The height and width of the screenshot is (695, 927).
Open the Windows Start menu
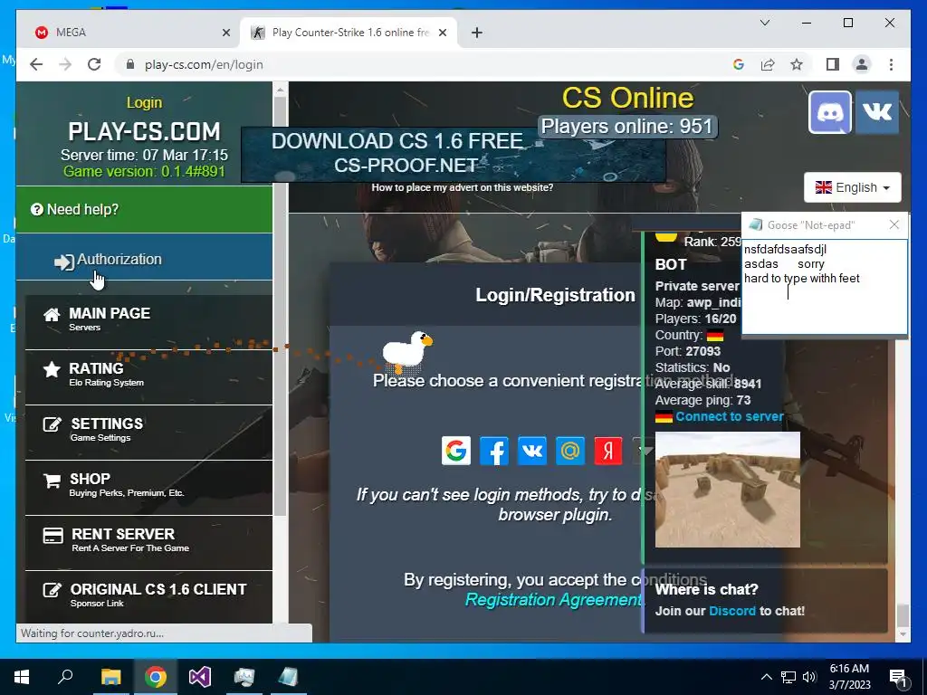click(22, 677)
